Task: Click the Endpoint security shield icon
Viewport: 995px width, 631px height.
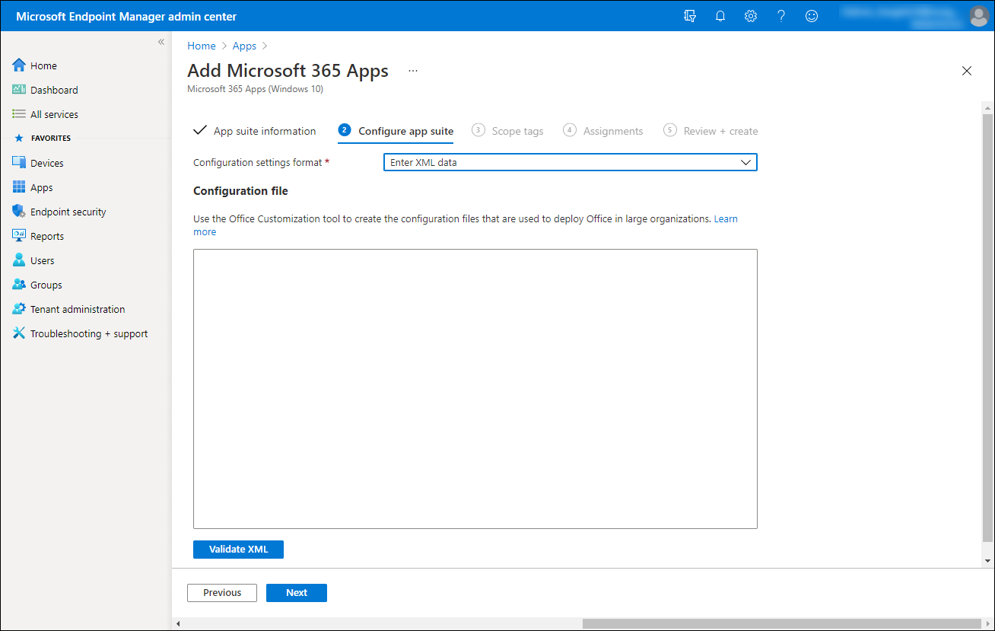Action: [x=19, y=212]
